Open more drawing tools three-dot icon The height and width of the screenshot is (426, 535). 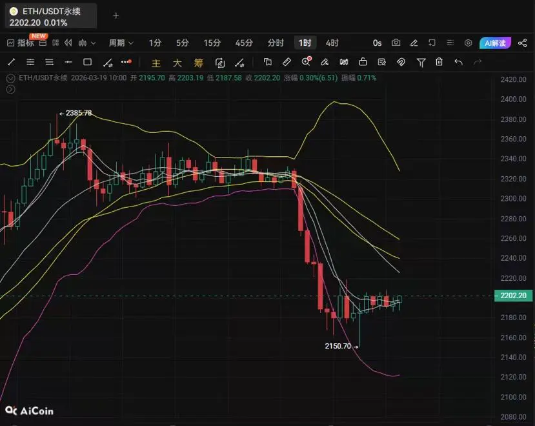coord(126,62)
